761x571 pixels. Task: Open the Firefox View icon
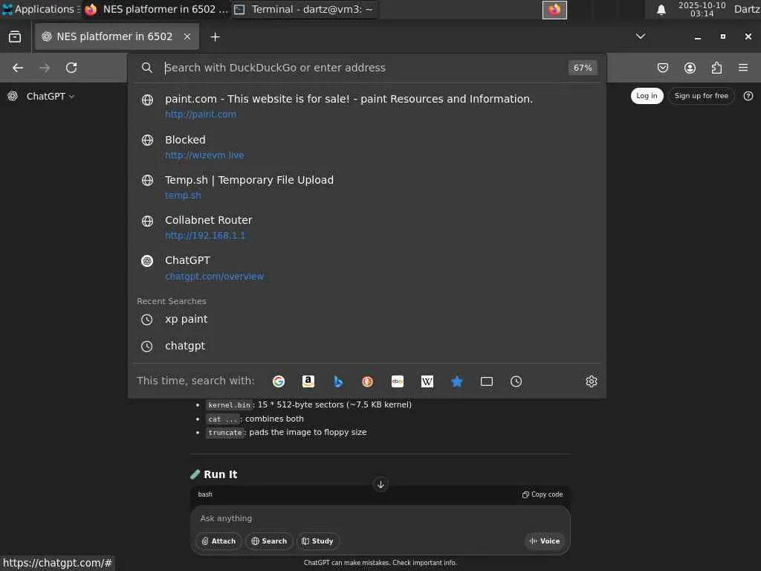coord(15,37)
